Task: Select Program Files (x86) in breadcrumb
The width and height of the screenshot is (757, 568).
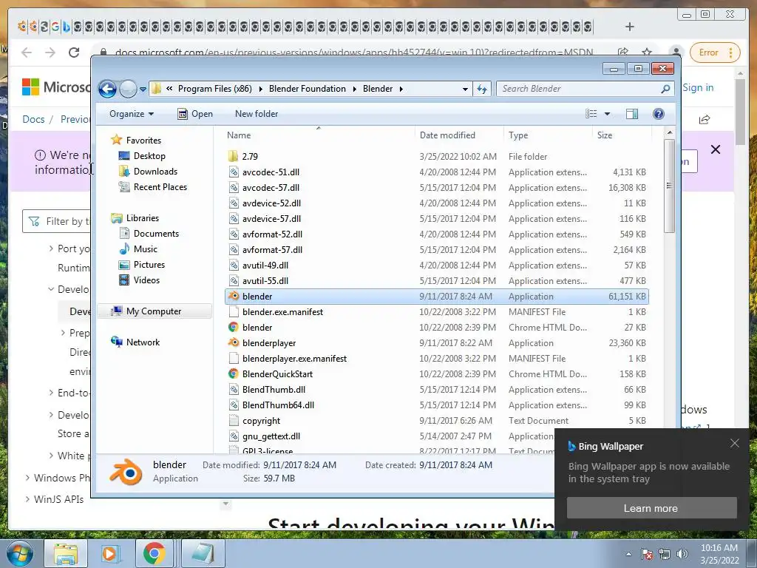Action: (x=215, y=89)
